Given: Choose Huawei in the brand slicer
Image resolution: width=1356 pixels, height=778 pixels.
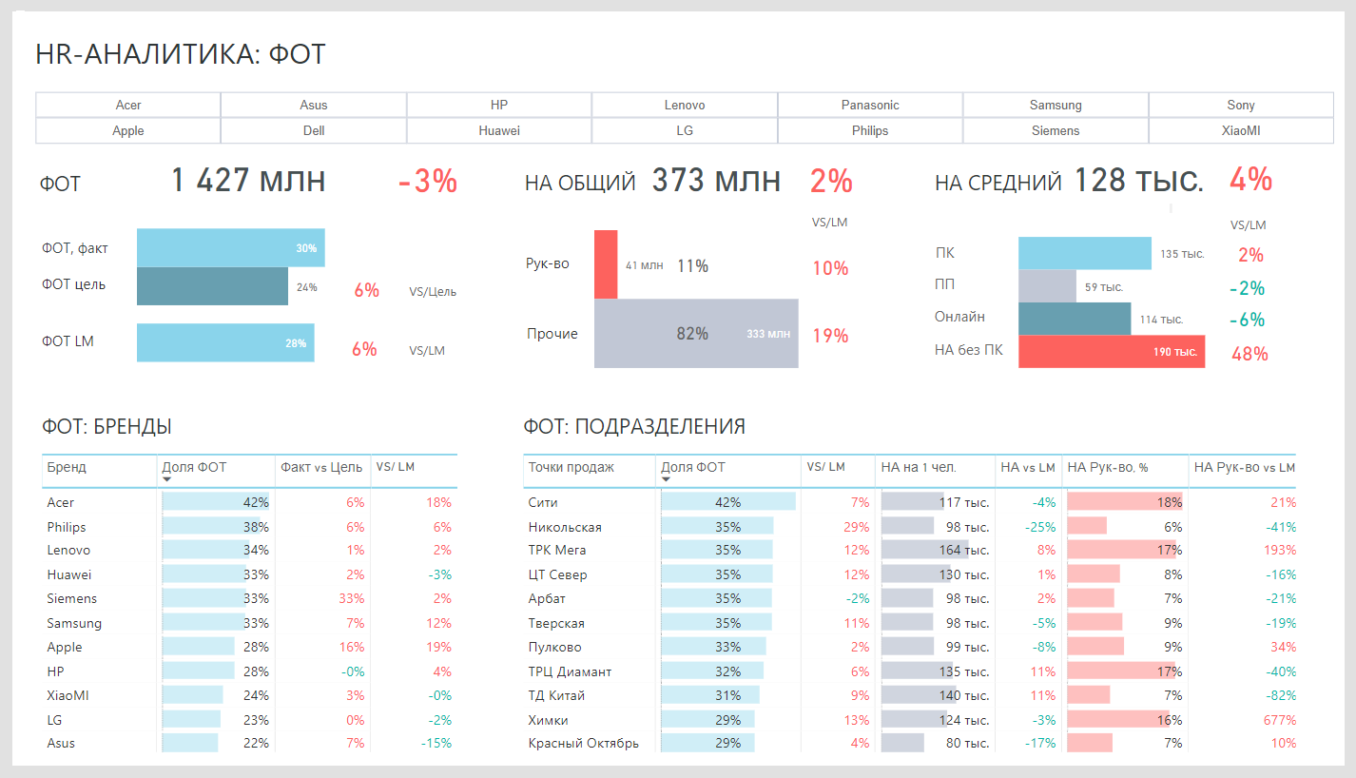Looking at the screenshot, I should (499, 131).
